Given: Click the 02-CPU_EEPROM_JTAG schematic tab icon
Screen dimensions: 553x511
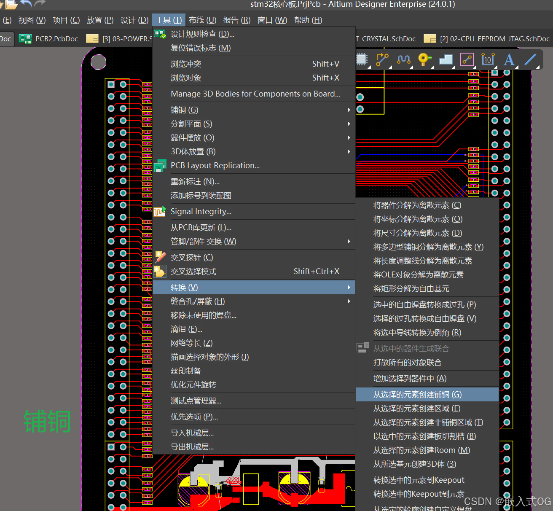Looking at the screenshot, I should pos(430,39).
